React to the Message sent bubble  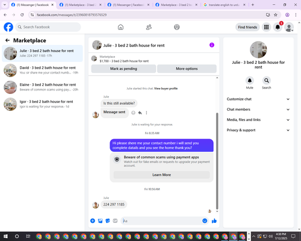(133, 113)
